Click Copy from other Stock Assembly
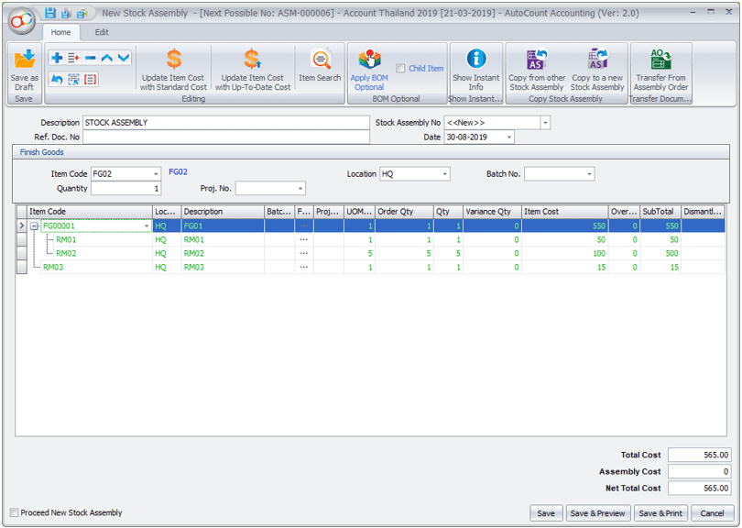The image size is (742, 528). coord(537,61)
